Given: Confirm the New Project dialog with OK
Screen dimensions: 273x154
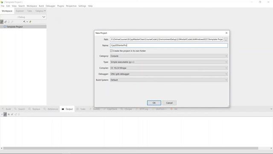Looking at the screenshot, I should click(154, 103).
